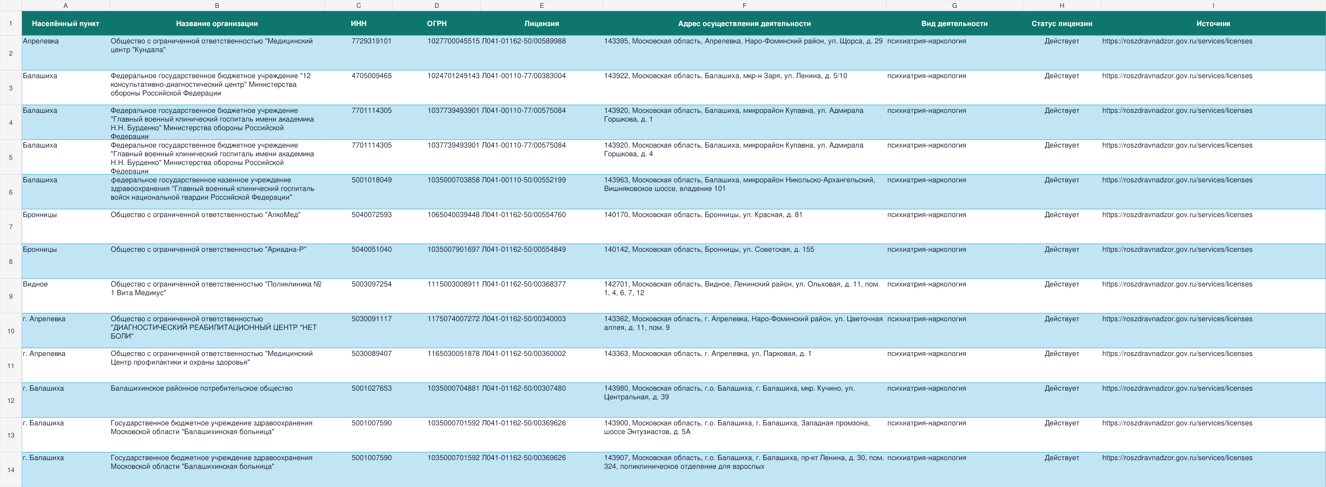Open roszdravnadzor link in row 10
Screen dimensions: 1326x487
click(1177, 319)
